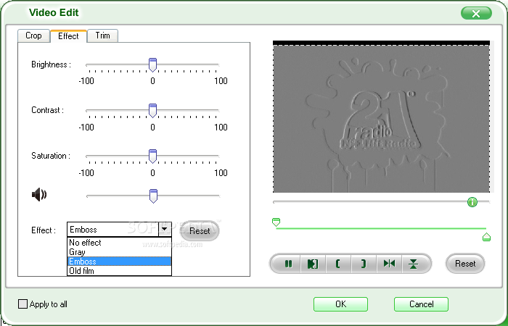This screenshot has height=326, width=508.
Task: Close the Video Edit dialog
Action: pyautogui.click(x=476, y=14)
